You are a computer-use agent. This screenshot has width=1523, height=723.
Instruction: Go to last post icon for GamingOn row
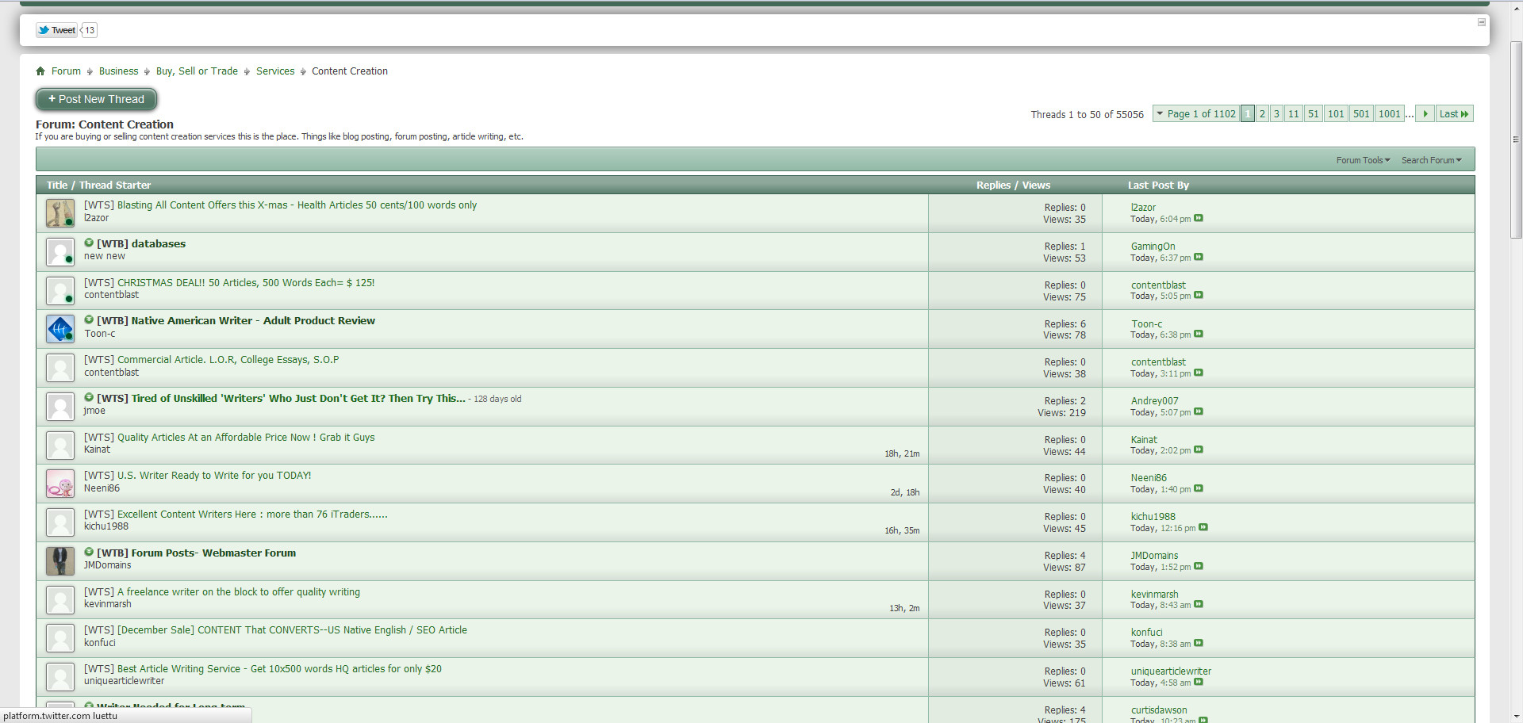[x=1199, y=258]
